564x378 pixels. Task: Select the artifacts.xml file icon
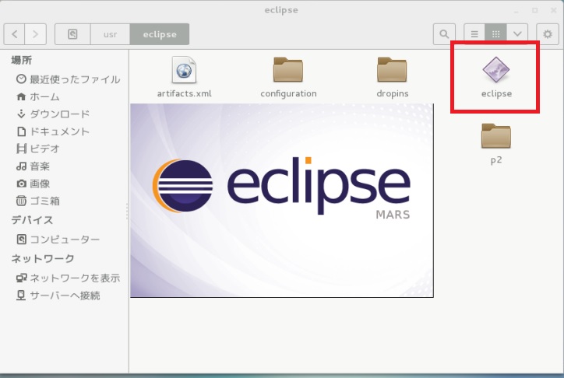(184, 70)
